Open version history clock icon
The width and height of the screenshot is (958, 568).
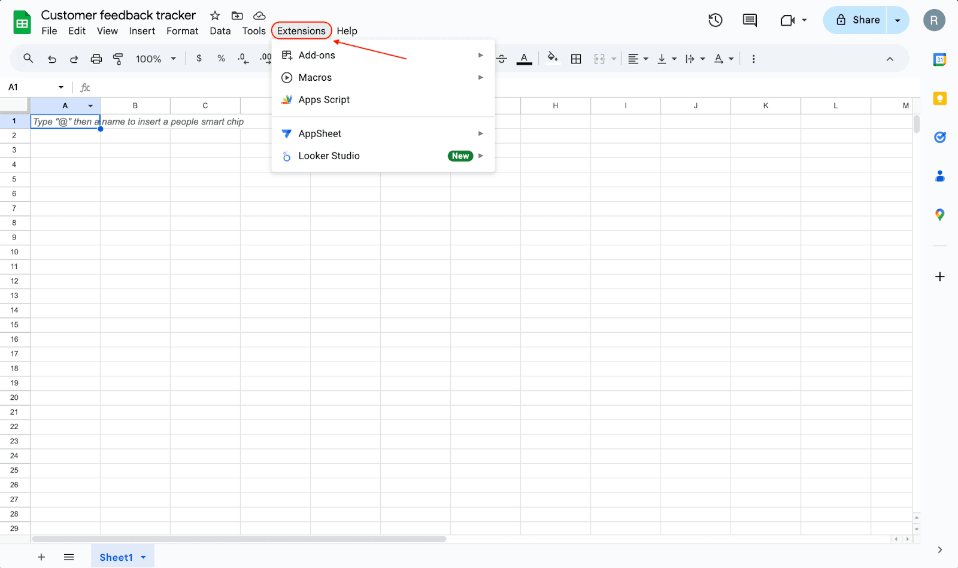[715, 20]
